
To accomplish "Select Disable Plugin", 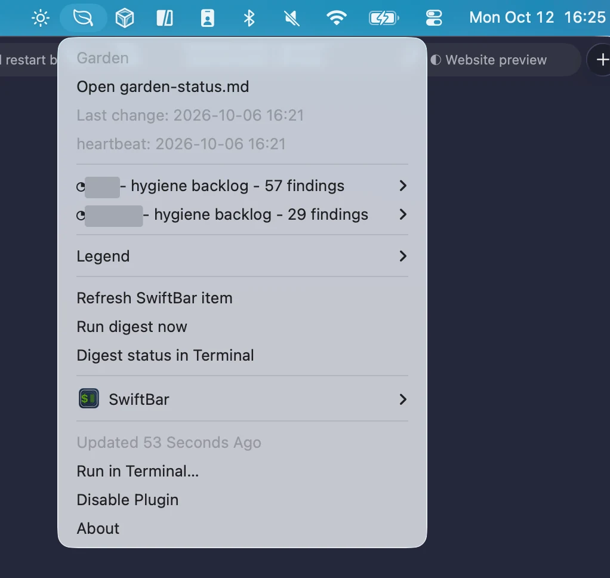I will (242, 500).
